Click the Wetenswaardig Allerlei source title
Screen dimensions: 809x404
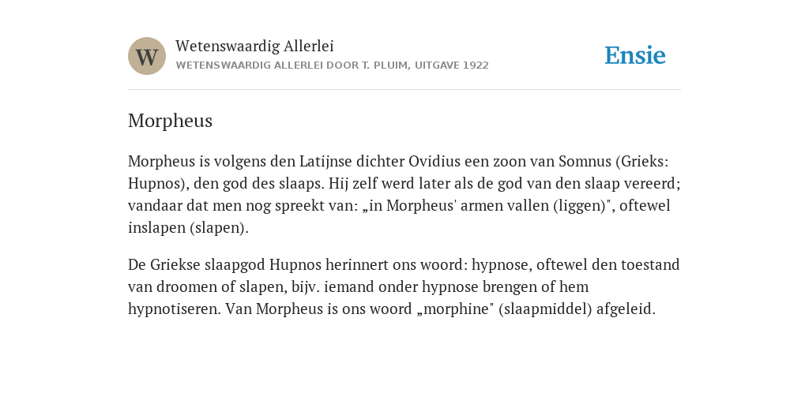254,46
